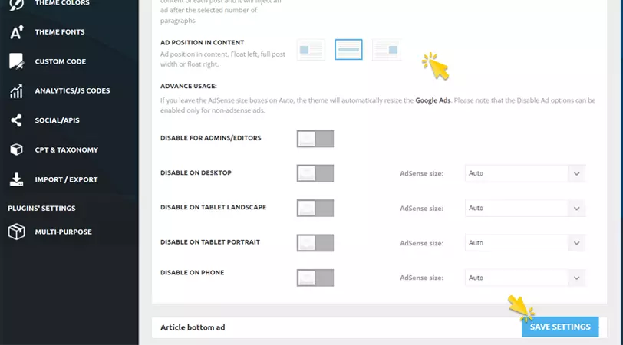
Task: Select the float left ad position thumbnail
Action: pos(311,50)
